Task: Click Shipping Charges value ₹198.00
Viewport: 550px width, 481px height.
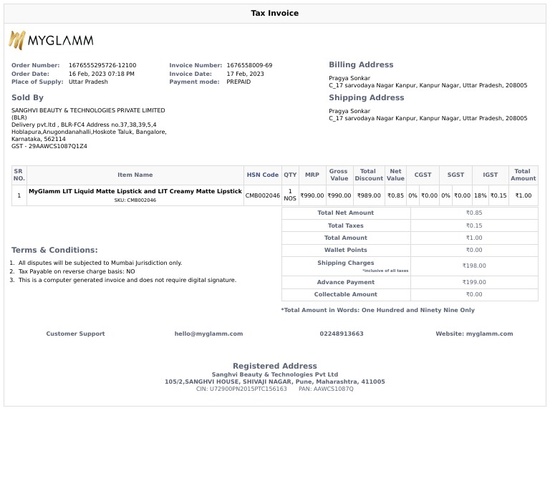Action: (474, 266)
